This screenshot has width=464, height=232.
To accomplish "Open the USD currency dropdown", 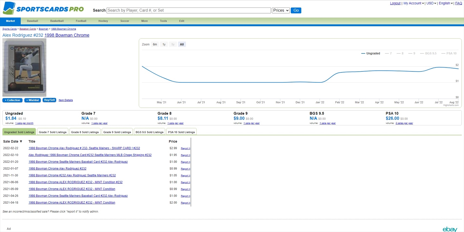I will pyautogui.click(x=431, y=3).
